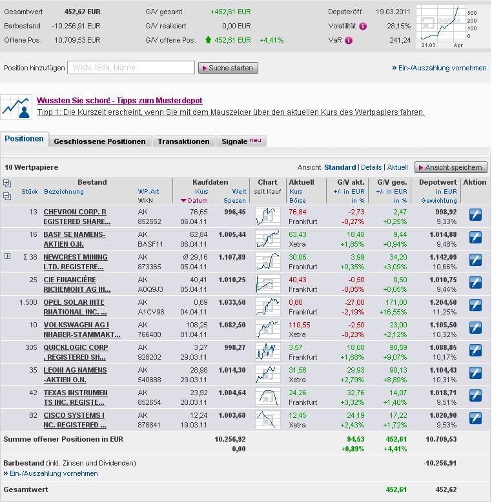Click Musterdepot tips chart icon
Image resolution: width=492 pixels, height=503 pixels.
[16, 107]
